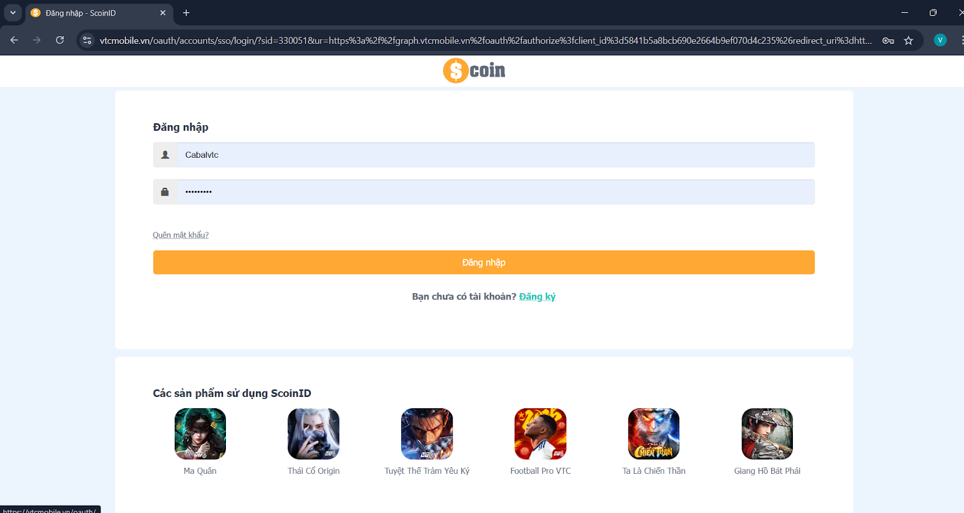The height and width of the screenshot is (513, 964).
Task: Reload the page with refresh icon
Action: tap(60, 40)
